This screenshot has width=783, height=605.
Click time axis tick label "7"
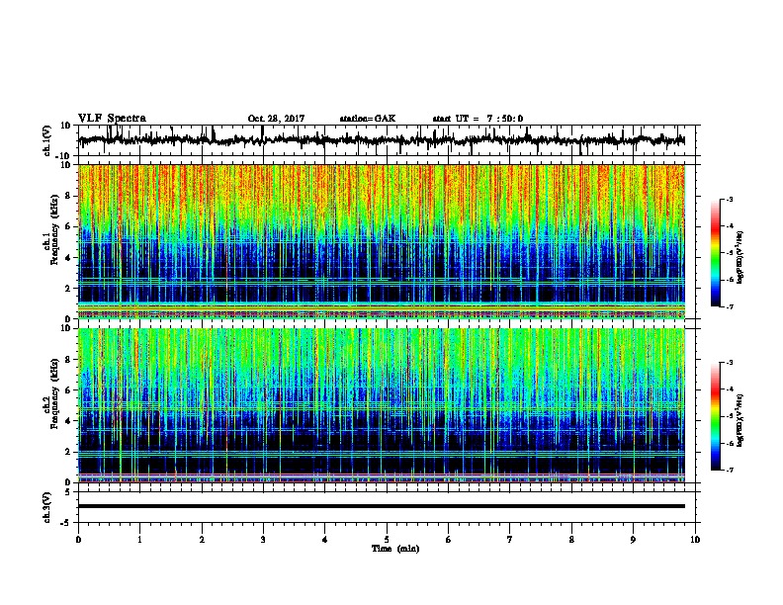(510, 540)
